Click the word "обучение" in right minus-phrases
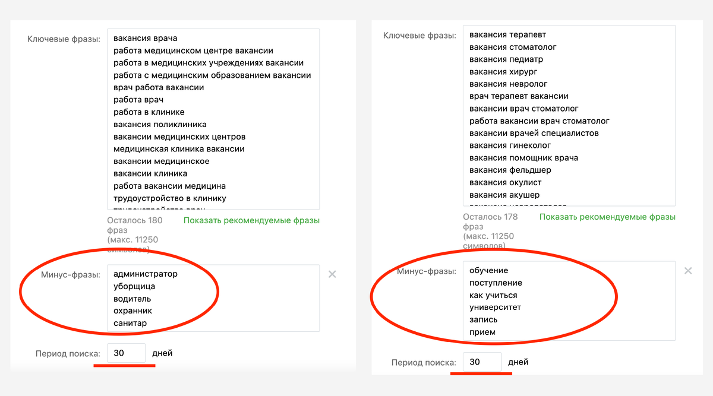Viewport: 713px width, 396px height. 489,270
